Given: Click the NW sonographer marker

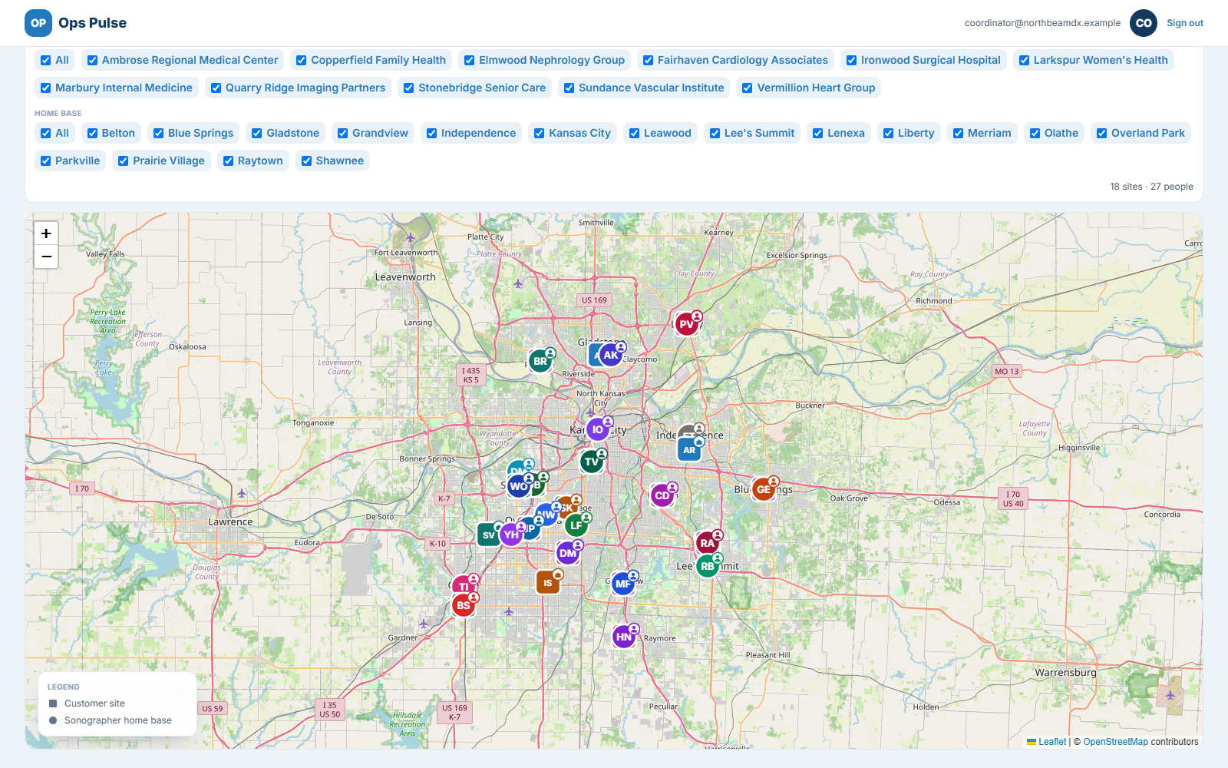Looking at the screenshot, I should click(546, 515).
